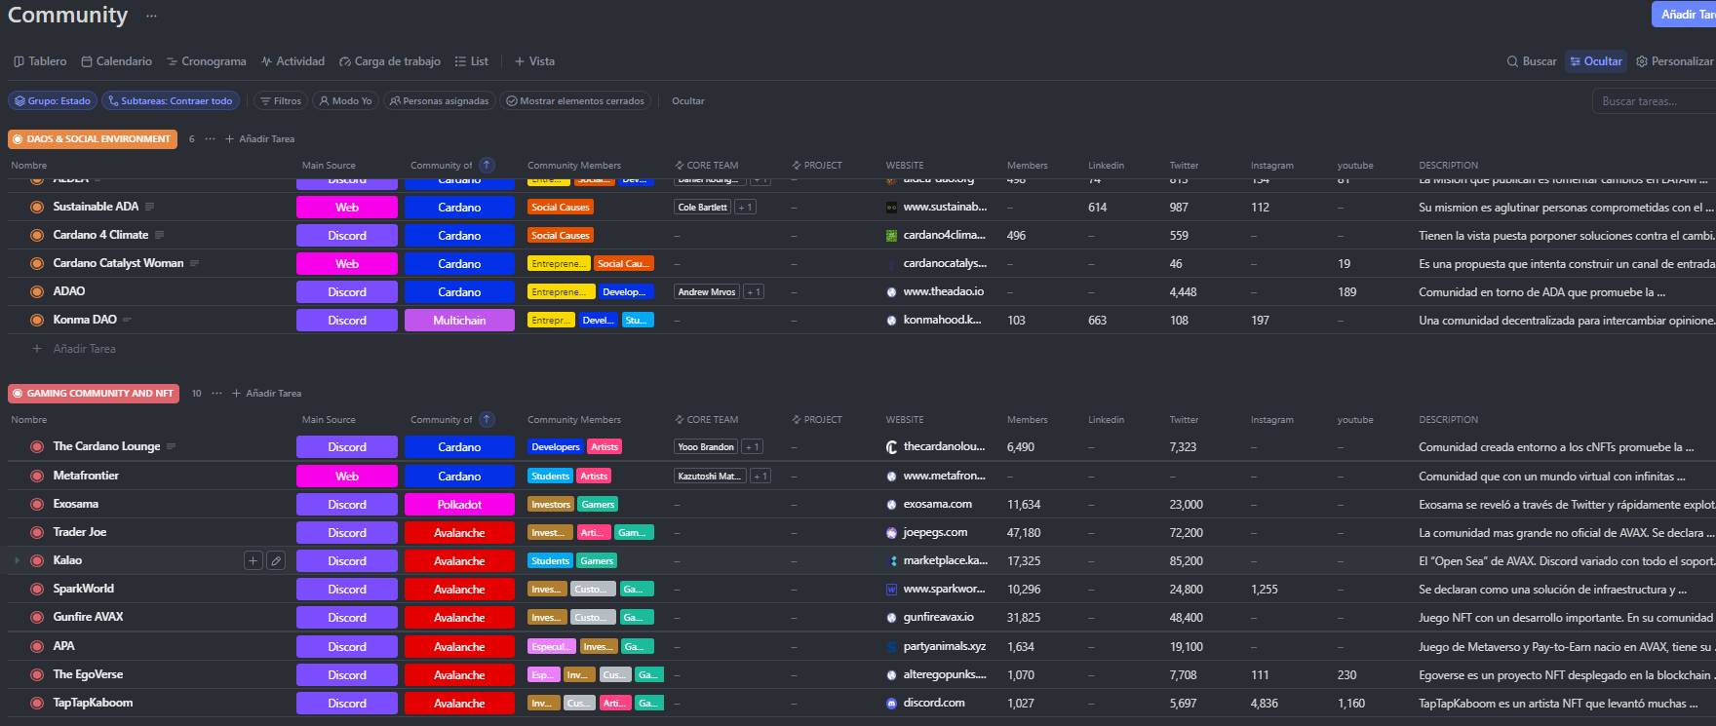Switch to the Calendario view tab
Image resolution: width=1716 pixels, height=726 pixels.
(117, 61)
